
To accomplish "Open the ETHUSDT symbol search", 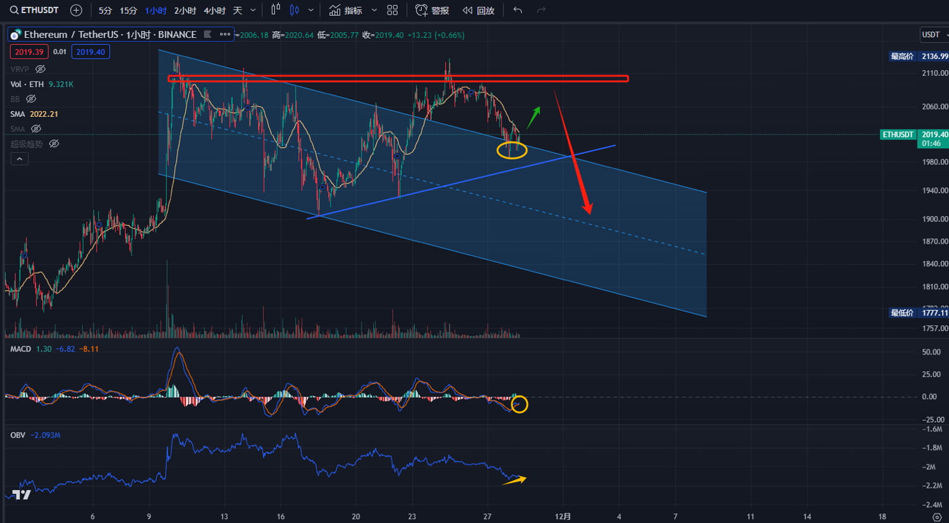I will (x=35, y=10).
